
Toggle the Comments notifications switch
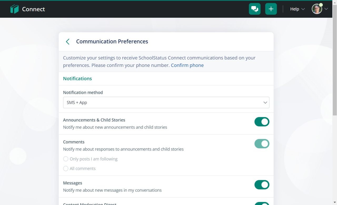[x=262, y=144]
